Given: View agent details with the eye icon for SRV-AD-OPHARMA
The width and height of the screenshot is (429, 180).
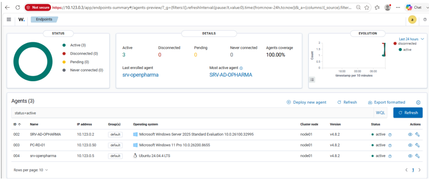Looking at the screenshot, I should [410, 134].
